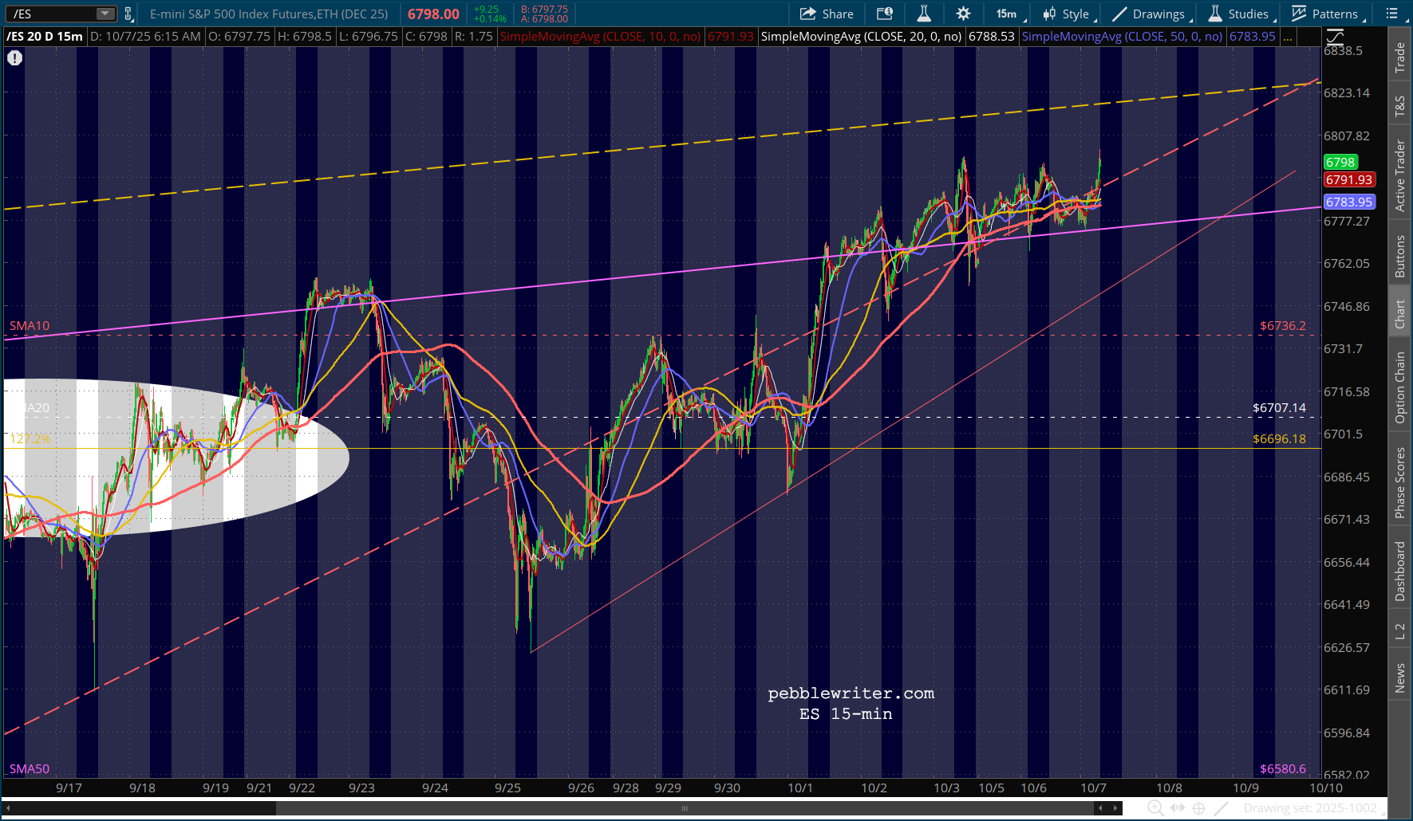This screenshot has width=1413, height=821.
Task: Click the SimpleMovingAvg (CLOSE, 10, 0, no) study label
Action: [x=601, y=37]
